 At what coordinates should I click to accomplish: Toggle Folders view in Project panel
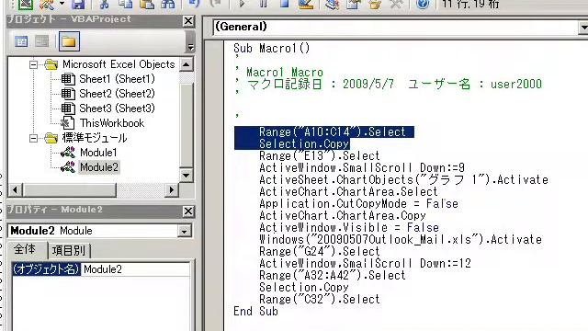69,41
